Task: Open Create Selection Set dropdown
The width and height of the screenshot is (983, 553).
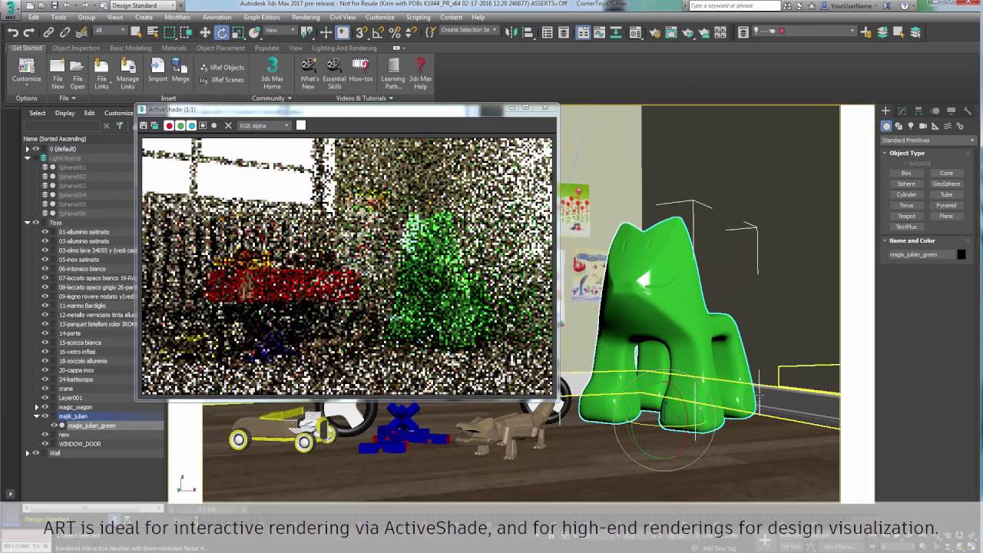Action: [x=468, y=31]
